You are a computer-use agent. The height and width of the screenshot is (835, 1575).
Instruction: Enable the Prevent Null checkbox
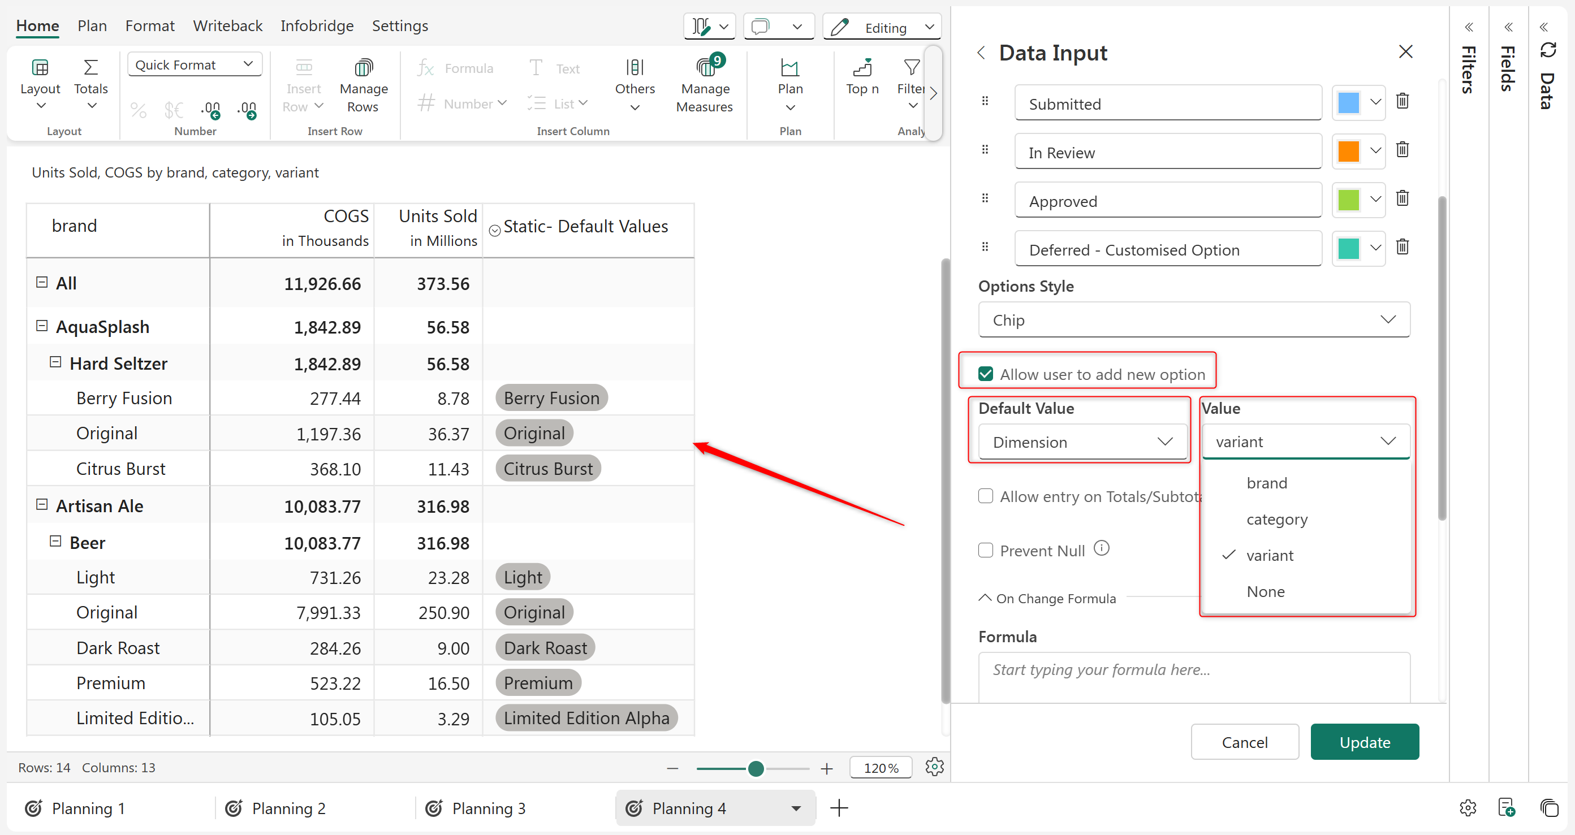coord(986,550)
